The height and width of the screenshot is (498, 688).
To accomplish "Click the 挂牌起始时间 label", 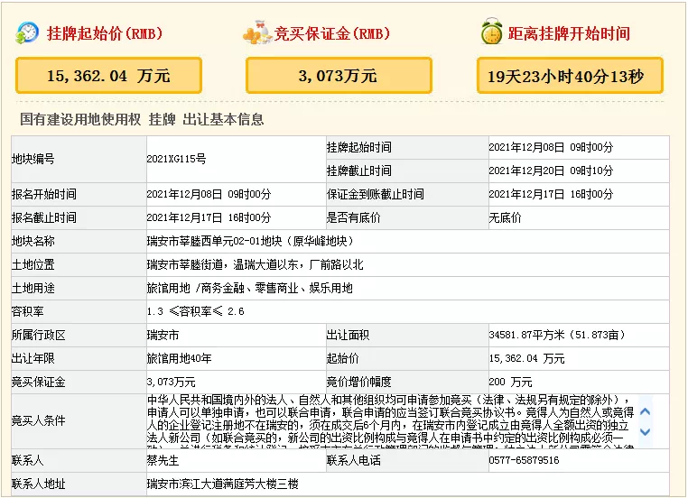I will coord(359,147).
